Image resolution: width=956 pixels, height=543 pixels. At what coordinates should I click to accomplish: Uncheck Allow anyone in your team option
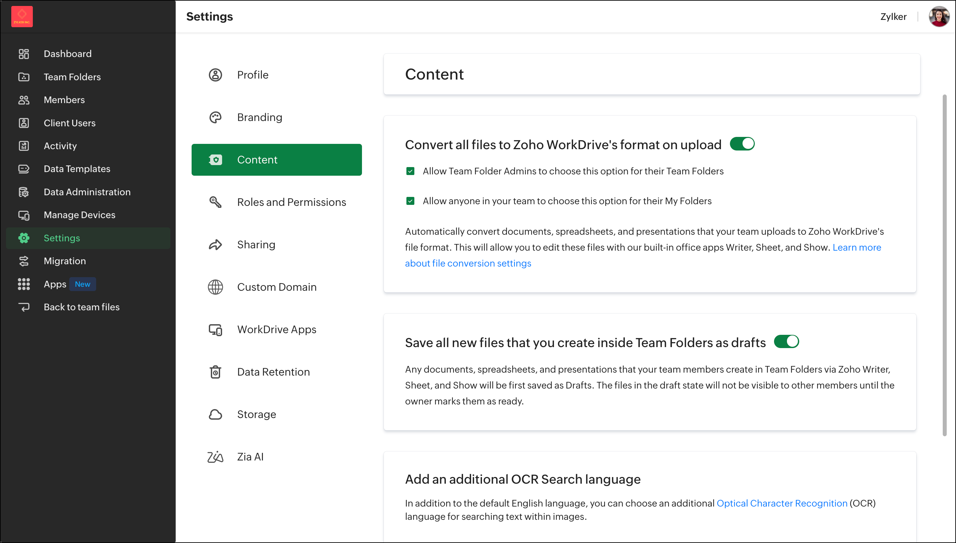tap(410, 201)
